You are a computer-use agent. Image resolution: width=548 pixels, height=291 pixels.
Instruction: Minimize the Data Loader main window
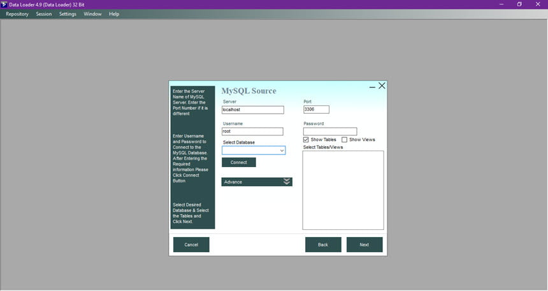(x=501, y=4)
